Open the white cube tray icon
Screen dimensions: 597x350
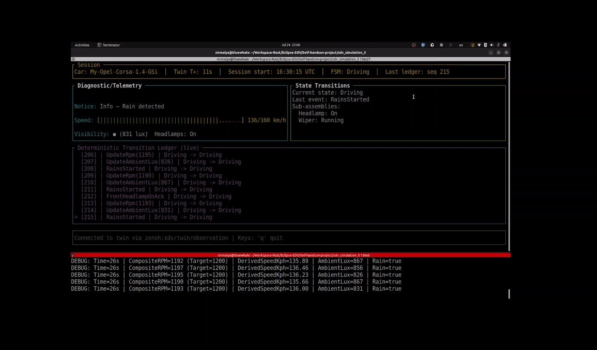[432, 45]
